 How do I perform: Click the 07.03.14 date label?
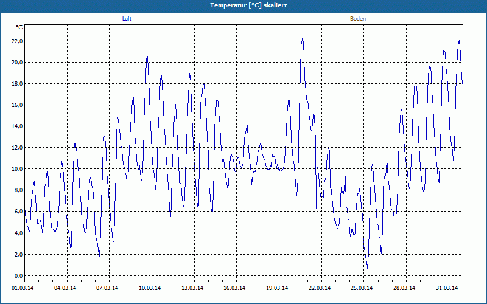click(107, 288)
